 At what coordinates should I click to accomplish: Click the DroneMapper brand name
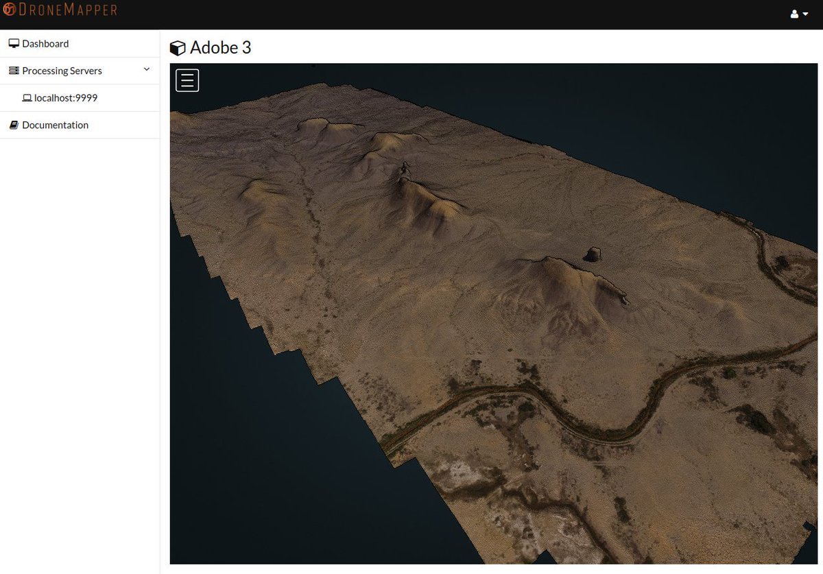coord(67,10)
